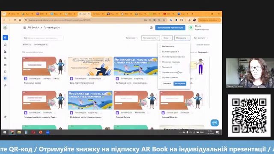Viewport: 274px width, 154px height.
Task: Check the Основи правознавства checkbox
Action: 160,57
